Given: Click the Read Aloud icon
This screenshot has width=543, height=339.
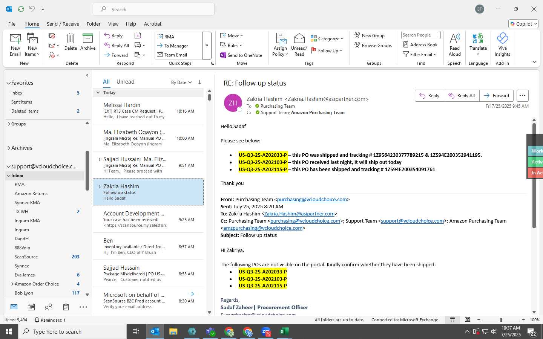Looking at the screenshot, I should (455, 38).
